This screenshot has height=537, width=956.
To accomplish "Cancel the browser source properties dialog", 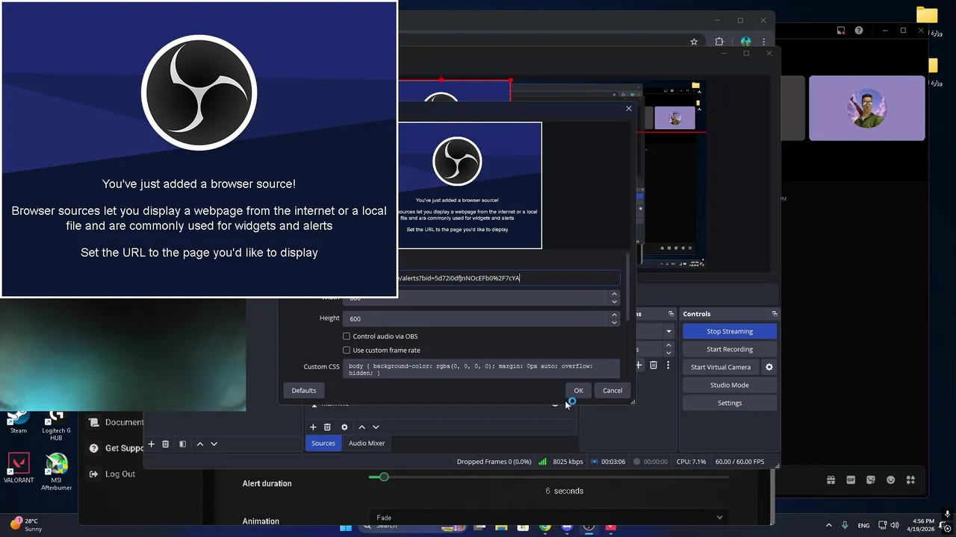I will coord(612,390).
